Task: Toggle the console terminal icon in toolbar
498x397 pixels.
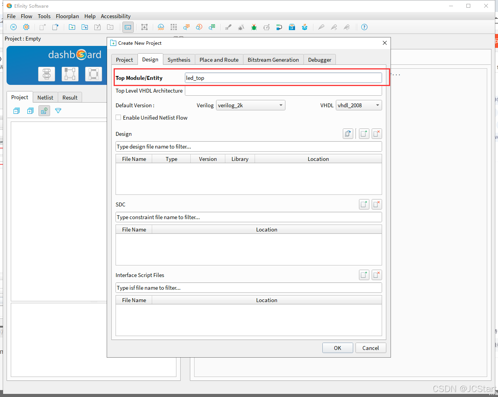Action: (x=128, y=27)
